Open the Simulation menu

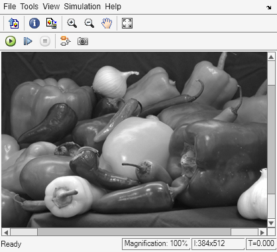pyautogui.click(x=82, y=7)
